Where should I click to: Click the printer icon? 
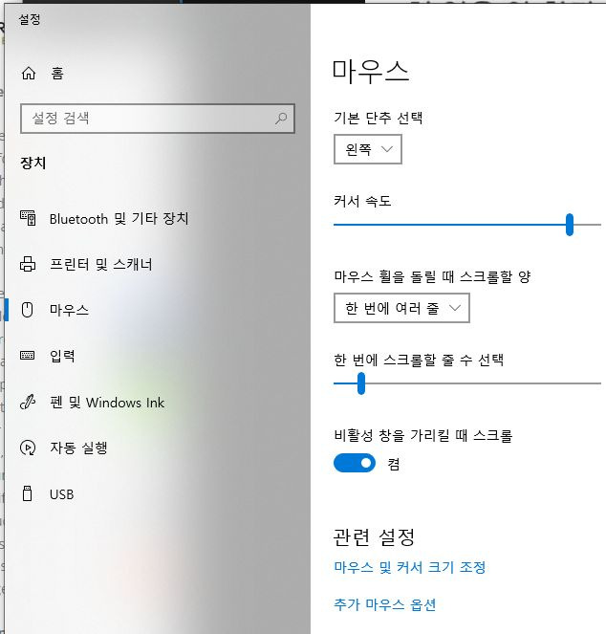pos(28,264)
